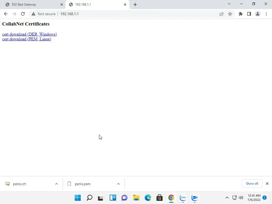Open Chrome's three-dot menu
Screen dimensions: 272x204
pyautogui.click(x=266, y=14)
